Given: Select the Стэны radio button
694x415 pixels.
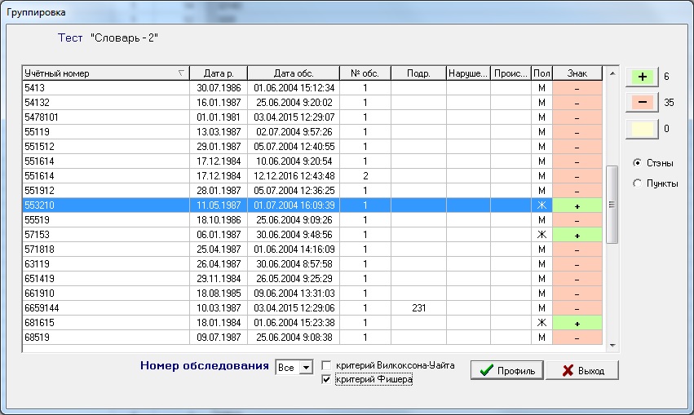Looking at the screenshot, I should click(638, 162).
